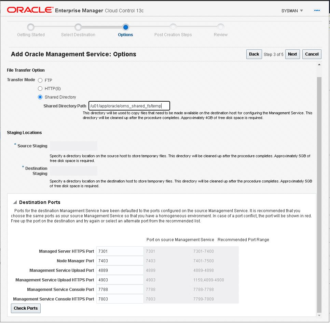The height and width of the screenshot is (323, 330).
Task: Select the HTTP(S) transfer mode
Action: click(40, 88)
